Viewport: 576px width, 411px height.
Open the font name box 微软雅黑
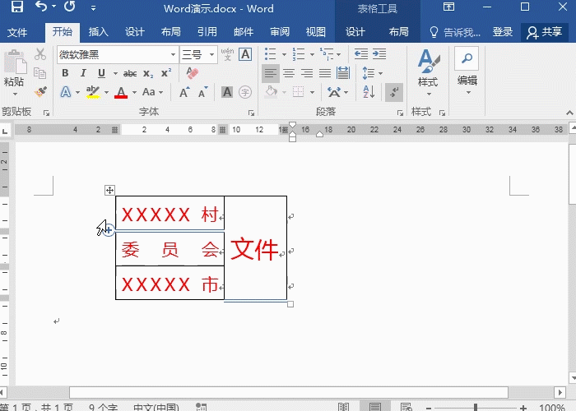coord(118,55)
